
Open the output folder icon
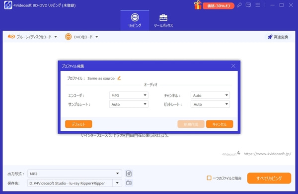pyautogui.click(x=129, y=183)
